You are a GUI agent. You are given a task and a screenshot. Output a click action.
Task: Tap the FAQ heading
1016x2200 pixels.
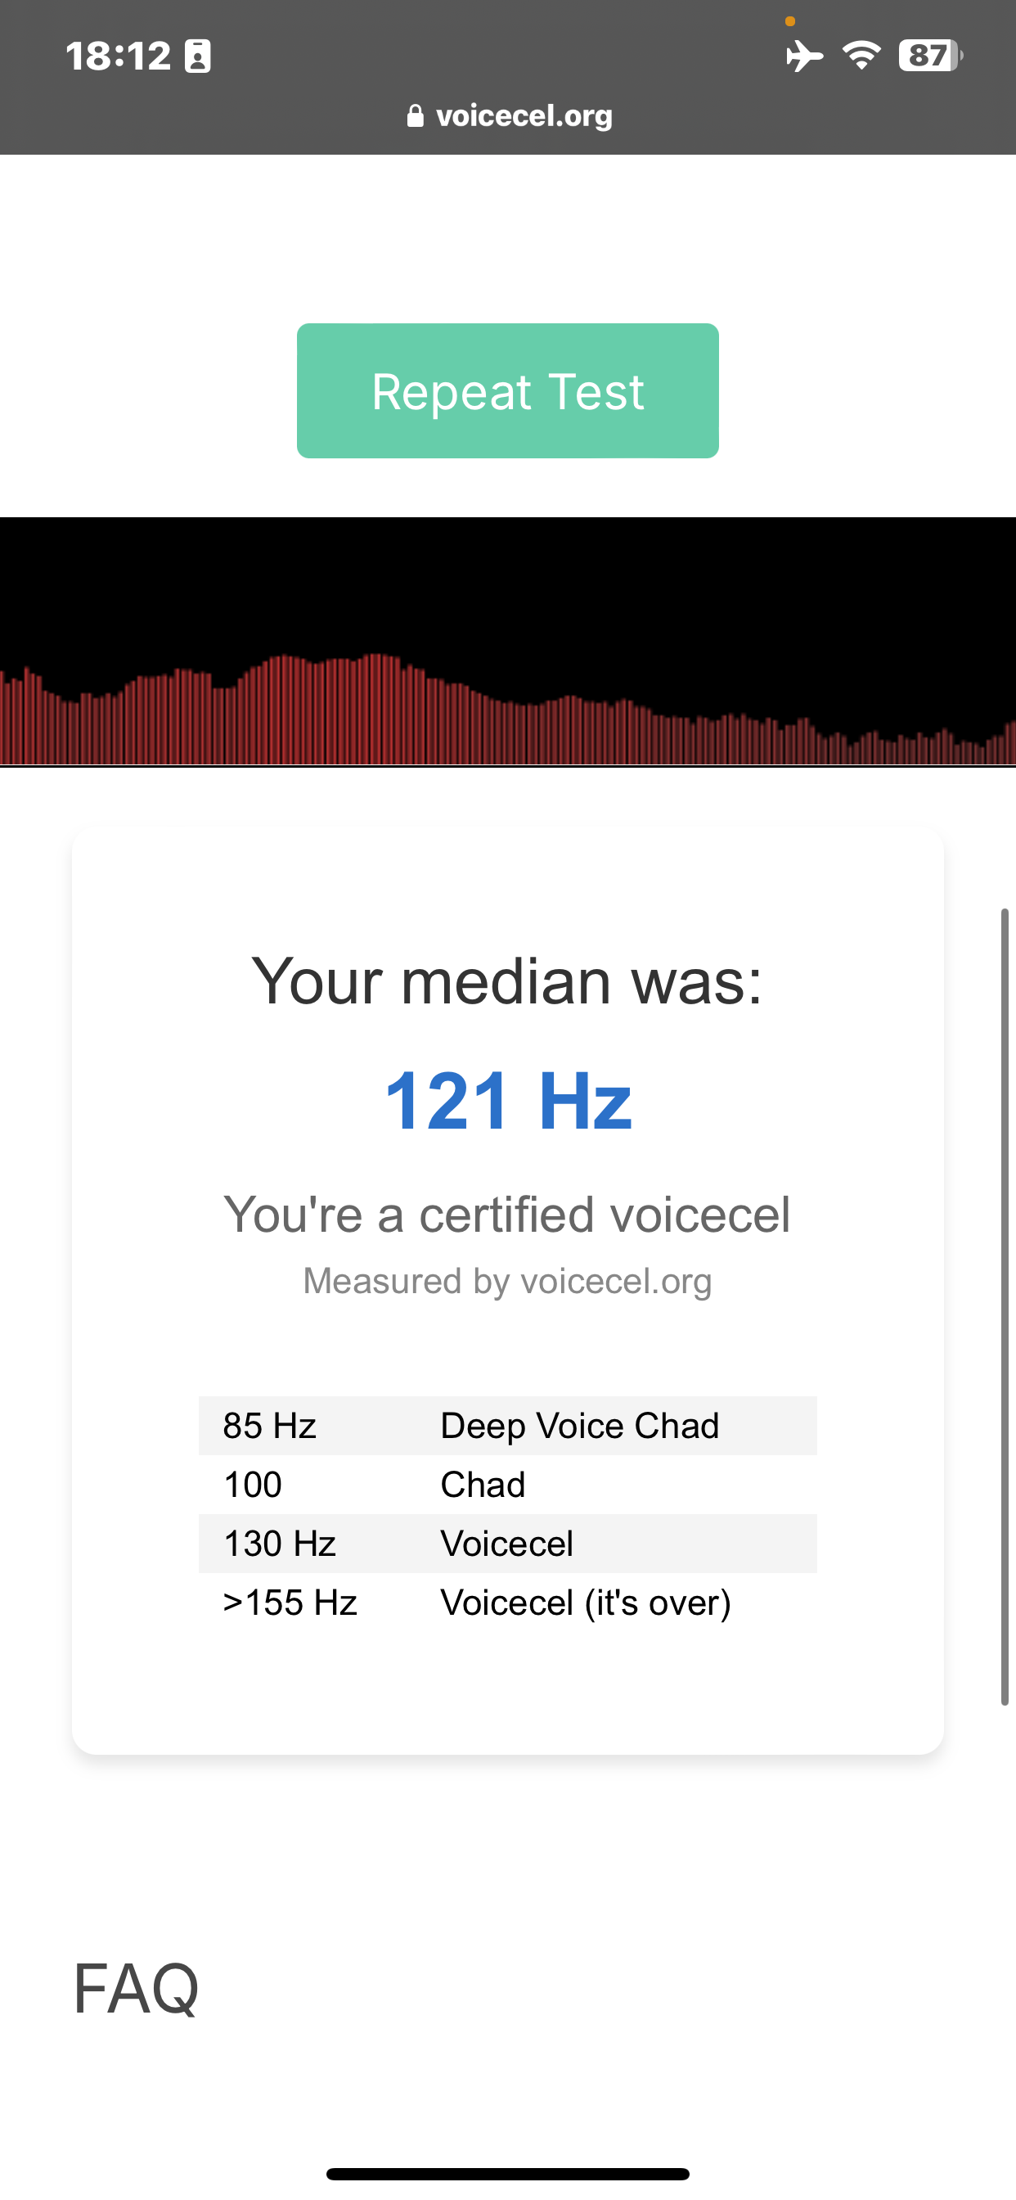[x=137, y=1989]
